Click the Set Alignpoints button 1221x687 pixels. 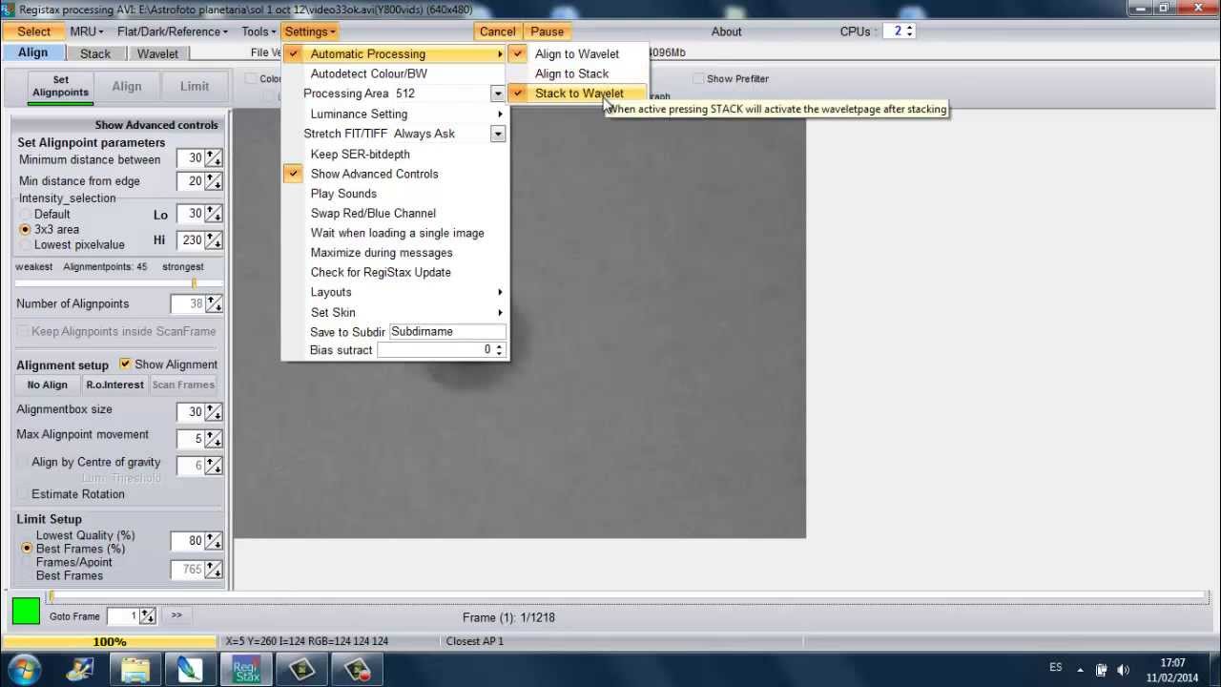61,86
